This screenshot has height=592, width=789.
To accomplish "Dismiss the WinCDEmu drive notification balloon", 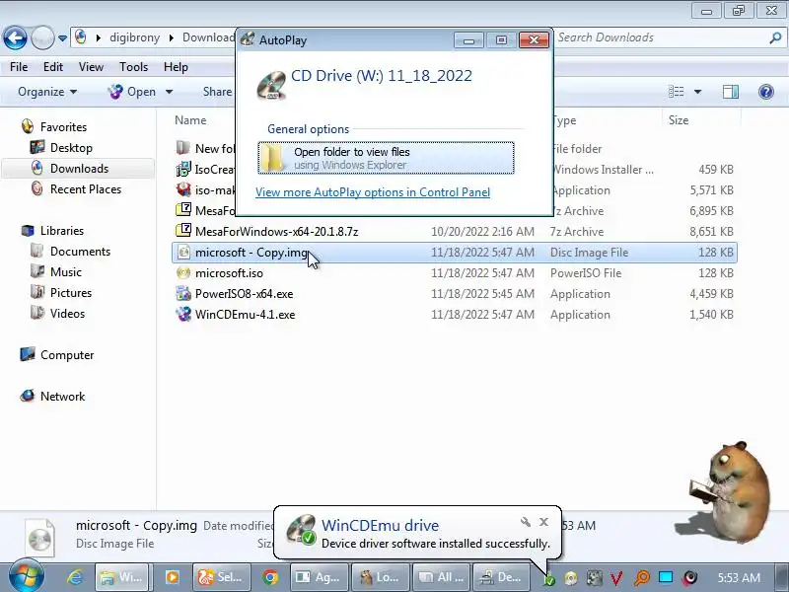I will tap(544, 522).
